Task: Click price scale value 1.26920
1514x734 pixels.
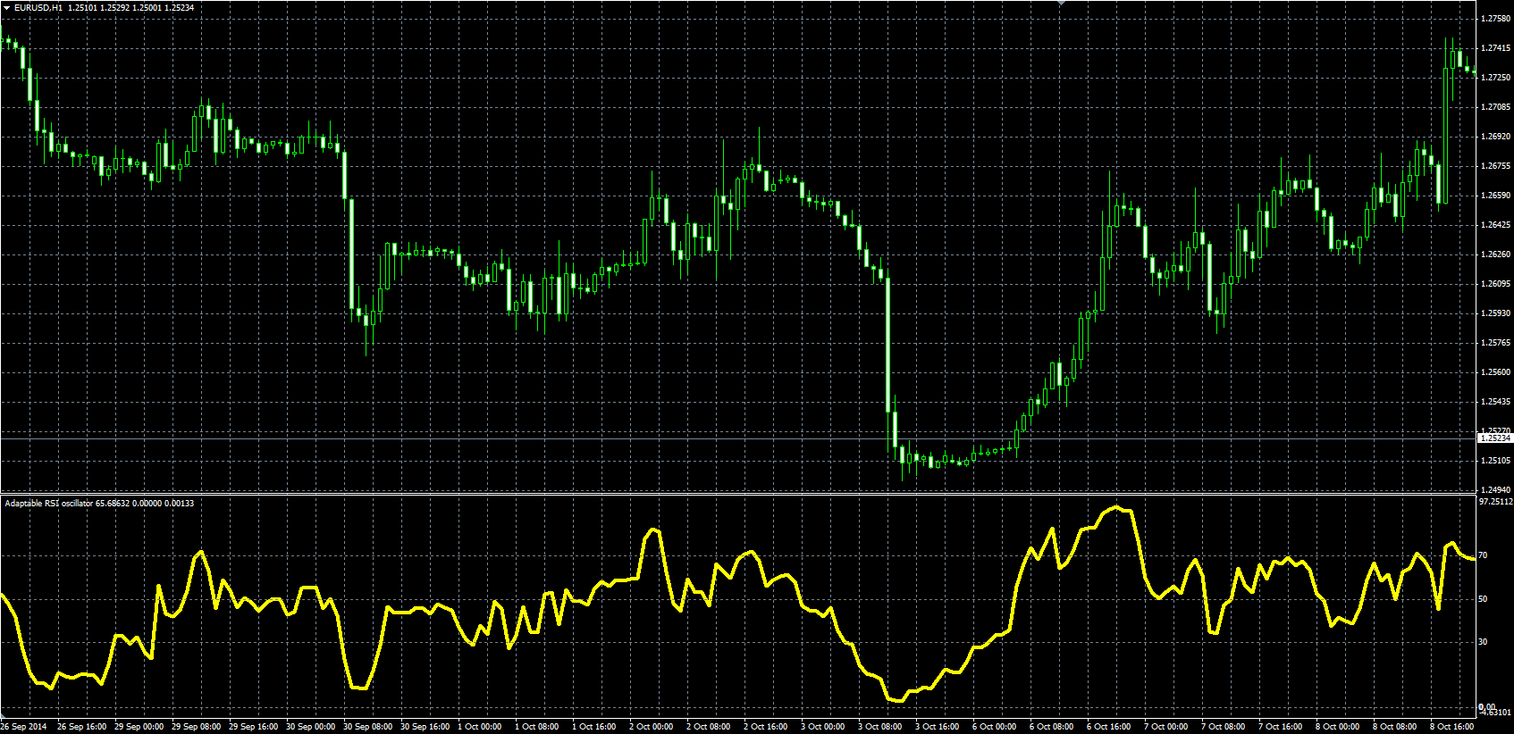Action: point(1495,137)
